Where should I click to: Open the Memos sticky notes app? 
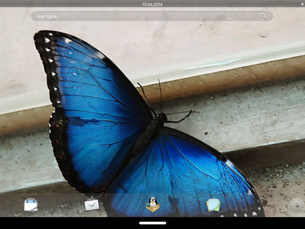[x=213, y=205]
